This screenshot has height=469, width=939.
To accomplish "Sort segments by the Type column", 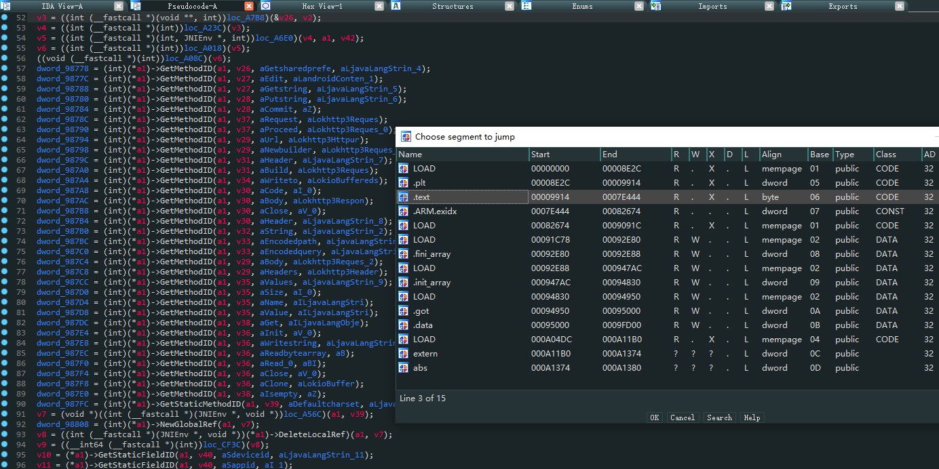I will (853, 155).
